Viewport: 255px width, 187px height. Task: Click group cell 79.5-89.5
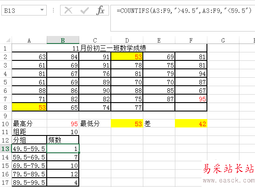point(29,174)
